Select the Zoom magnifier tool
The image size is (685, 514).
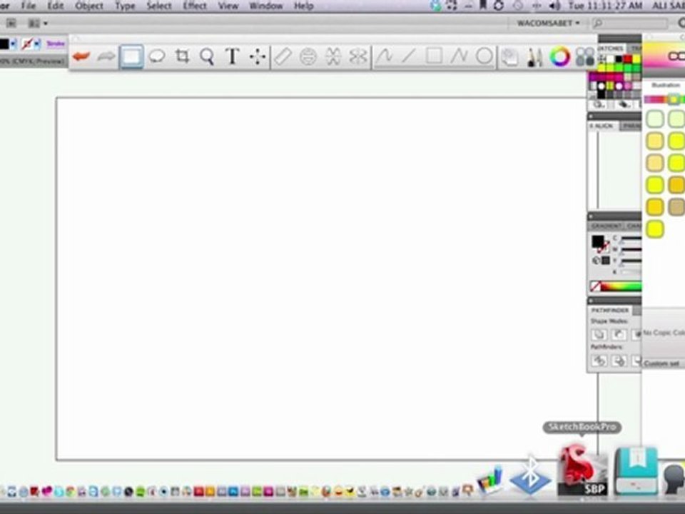(207, 57)
